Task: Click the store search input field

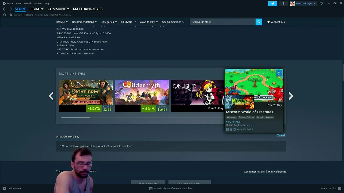Action: [x=223, y=22]
